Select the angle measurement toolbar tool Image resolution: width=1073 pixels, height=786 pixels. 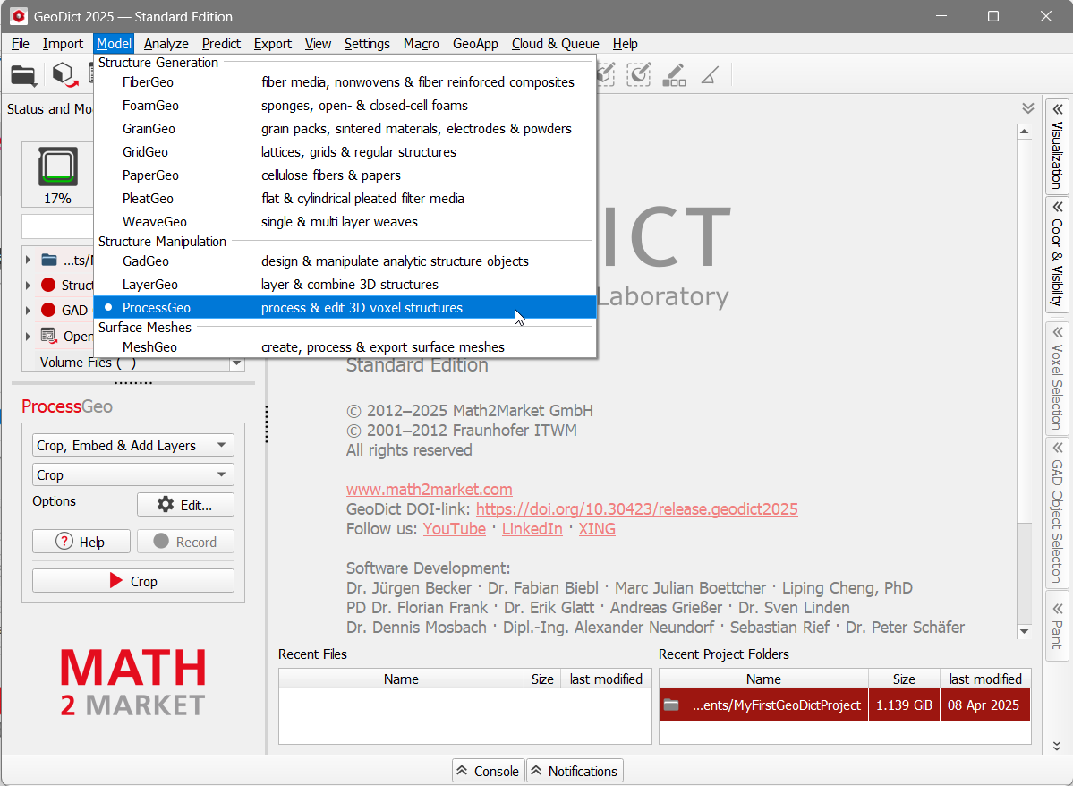point(709,75)
